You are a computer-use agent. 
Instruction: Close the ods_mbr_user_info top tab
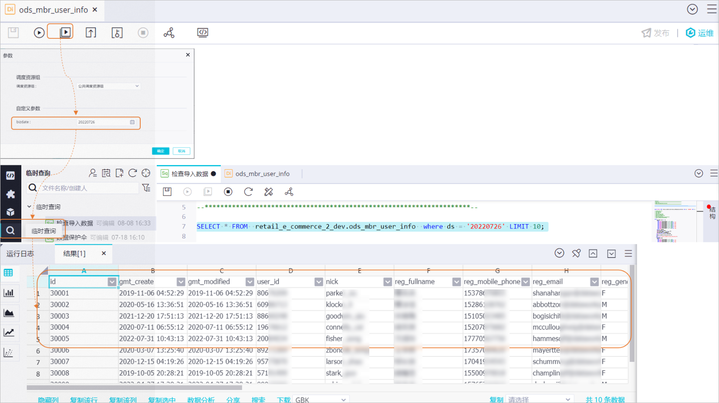(95, 10)
